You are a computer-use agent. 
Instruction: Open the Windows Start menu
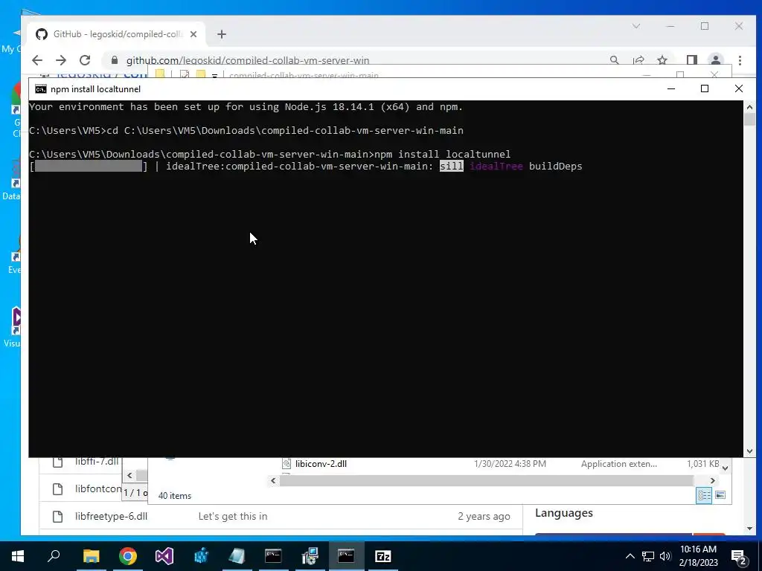(x=18, y=556)
